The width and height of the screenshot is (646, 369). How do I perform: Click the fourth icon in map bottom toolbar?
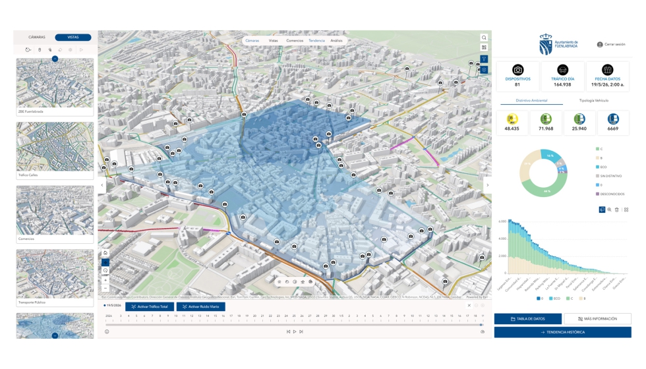303,282
